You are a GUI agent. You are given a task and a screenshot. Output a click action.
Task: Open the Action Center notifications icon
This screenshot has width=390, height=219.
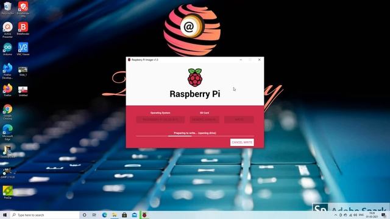pyautogui.click(x=383, y=215)
